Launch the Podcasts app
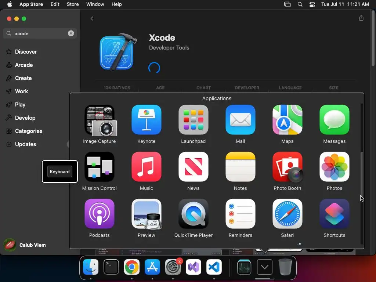The image size is (376, 282). [x=100, y=214]
